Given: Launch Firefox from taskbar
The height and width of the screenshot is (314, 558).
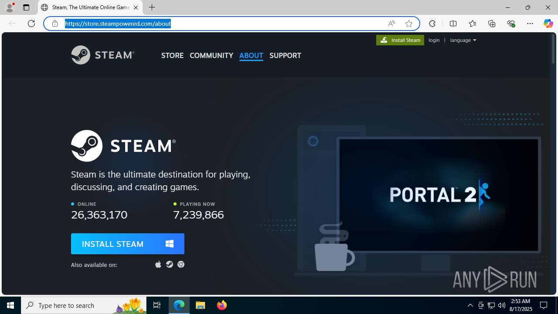Looking at the screenshot, I should point(222,305).
